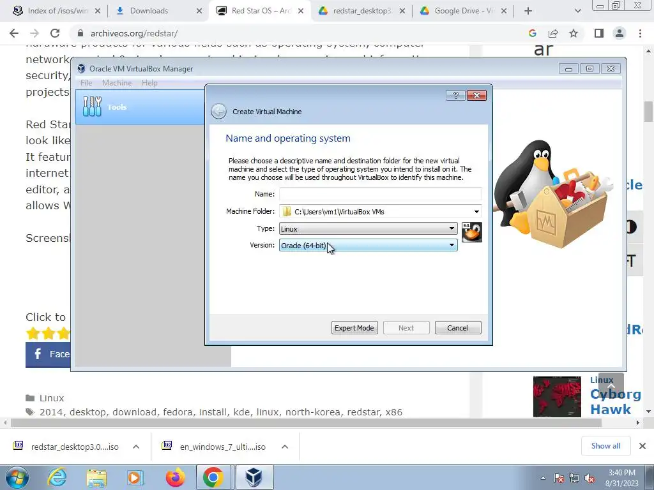654x490 pixels.
Task: Bookmark this page with star icon
Action: [574, 33]
